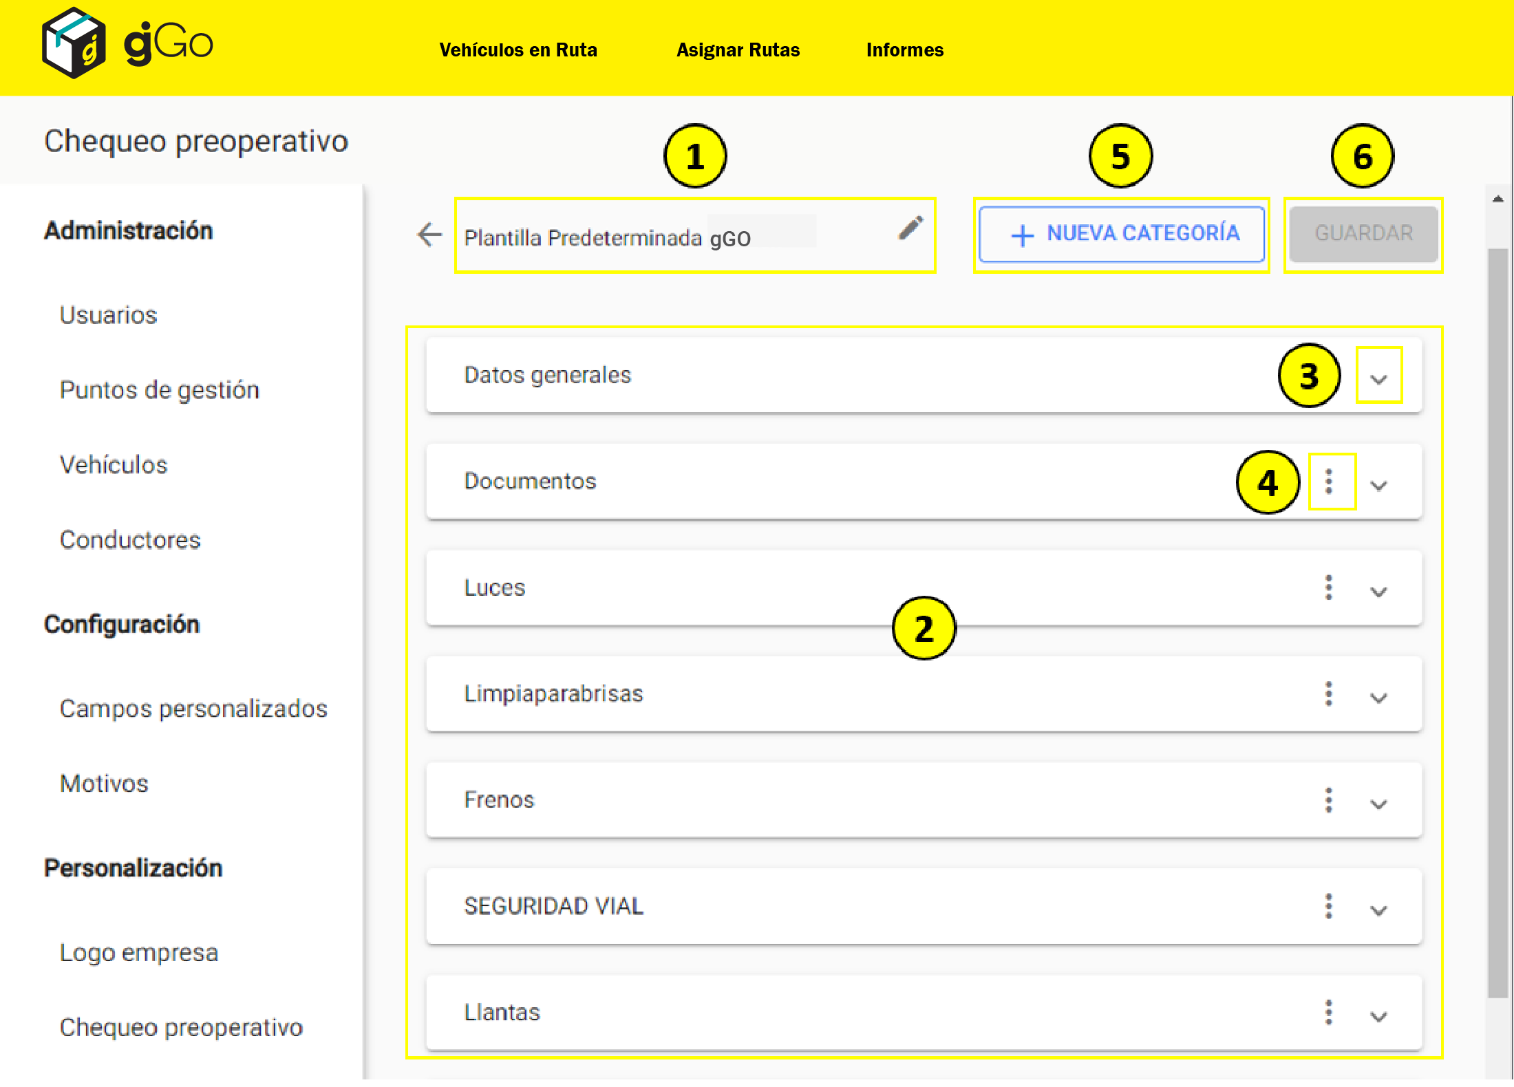Viewport: 1514px width, 1087px height.
Task: Open three-dot menu for SEGURIDAD VIAL category
Action: tap(1329, 906)
